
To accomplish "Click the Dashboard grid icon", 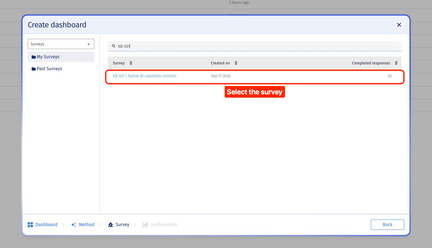I will 30,224.
